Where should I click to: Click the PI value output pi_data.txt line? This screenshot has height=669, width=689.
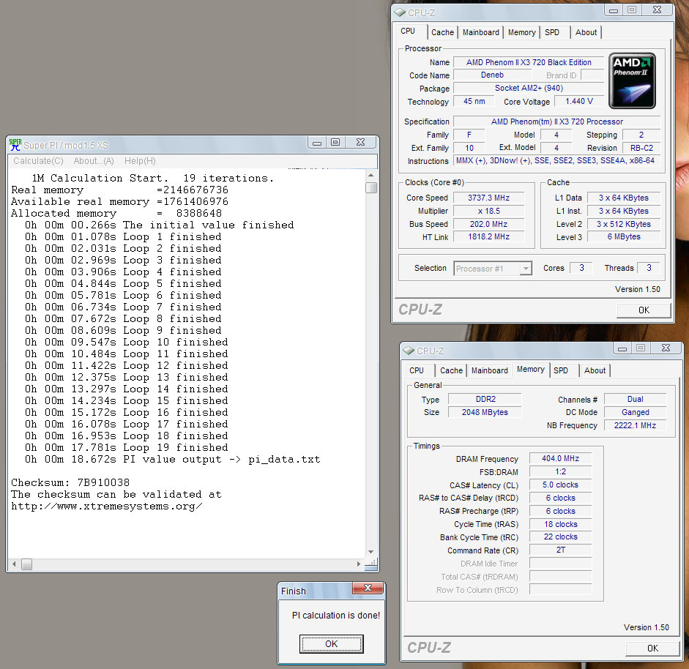[x=173, y=459]
